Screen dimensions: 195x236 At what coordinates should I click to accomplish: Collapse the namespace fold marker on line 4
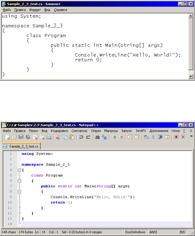(x=19, y=170)
